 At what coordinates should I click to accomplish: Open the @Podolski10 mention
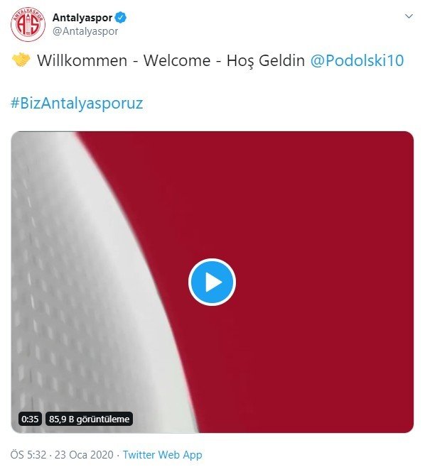[x=357, y=60]
